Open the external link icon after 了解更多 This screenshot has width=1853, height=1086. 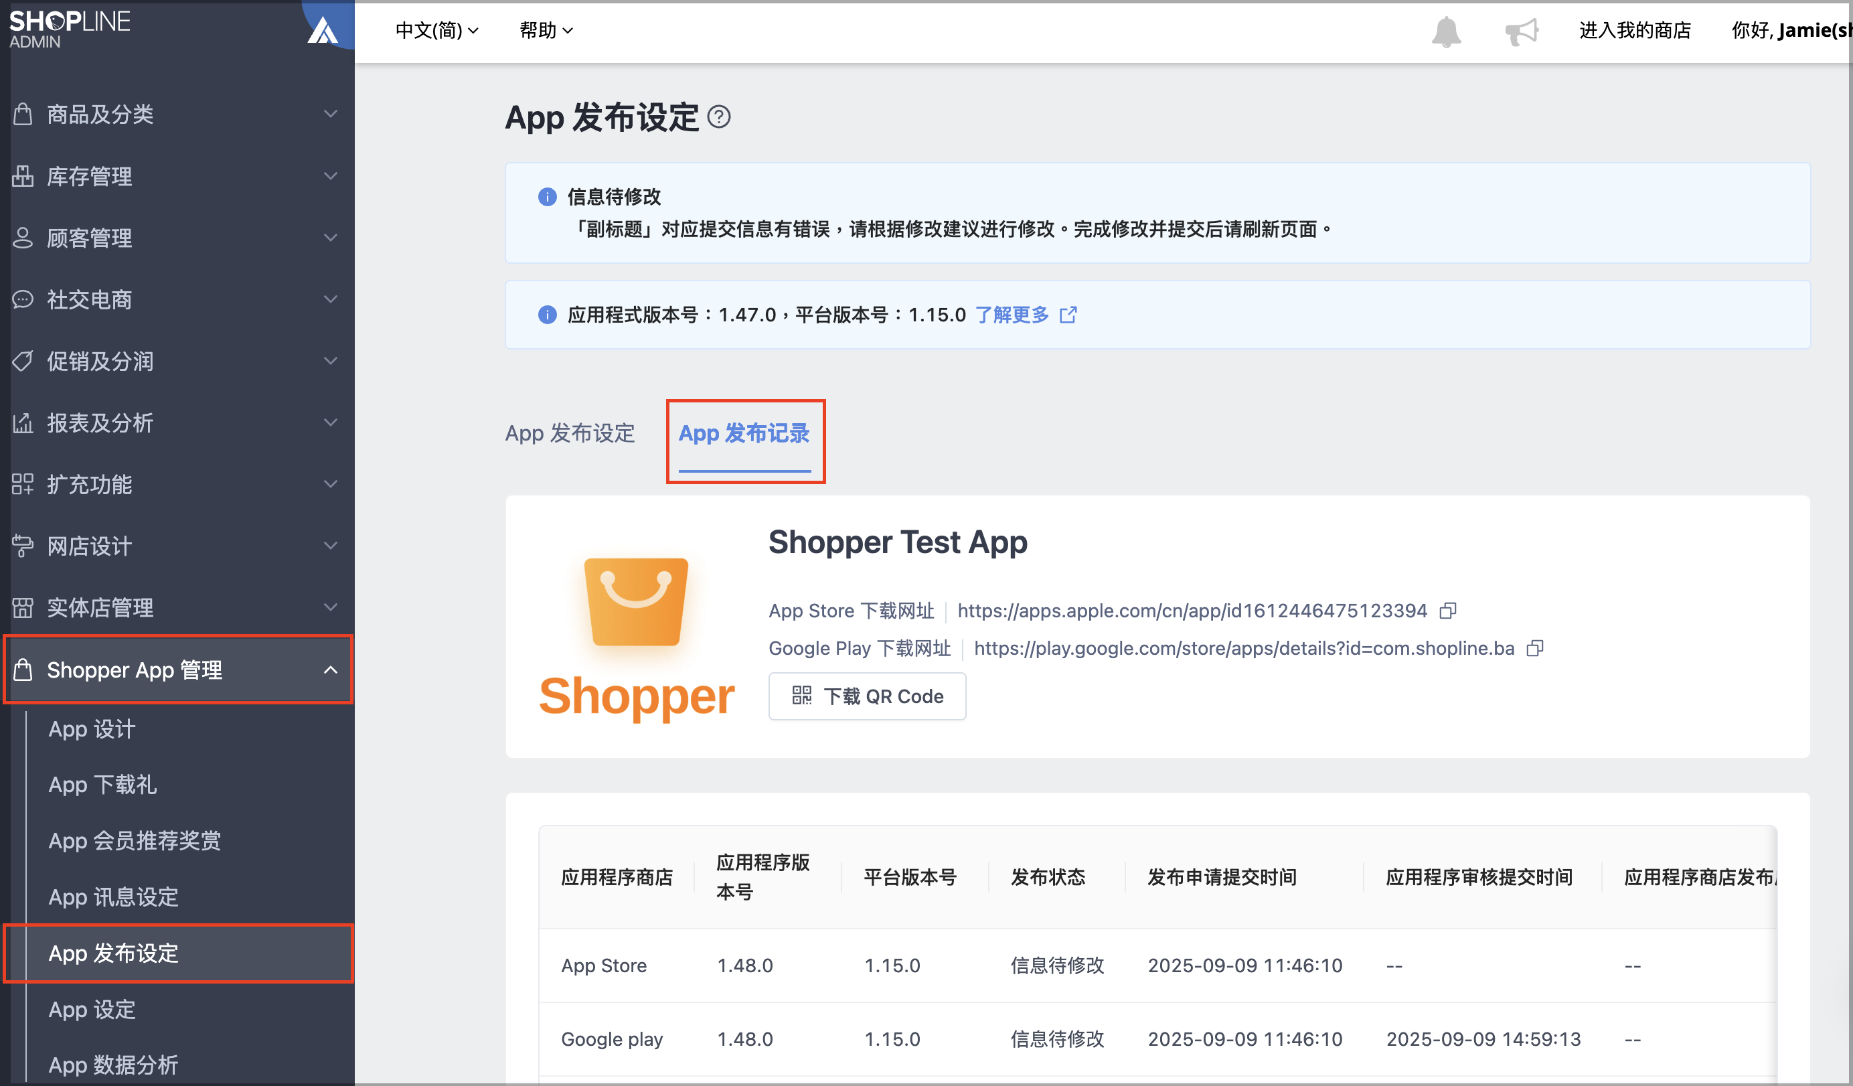[x=1068, y=315]
